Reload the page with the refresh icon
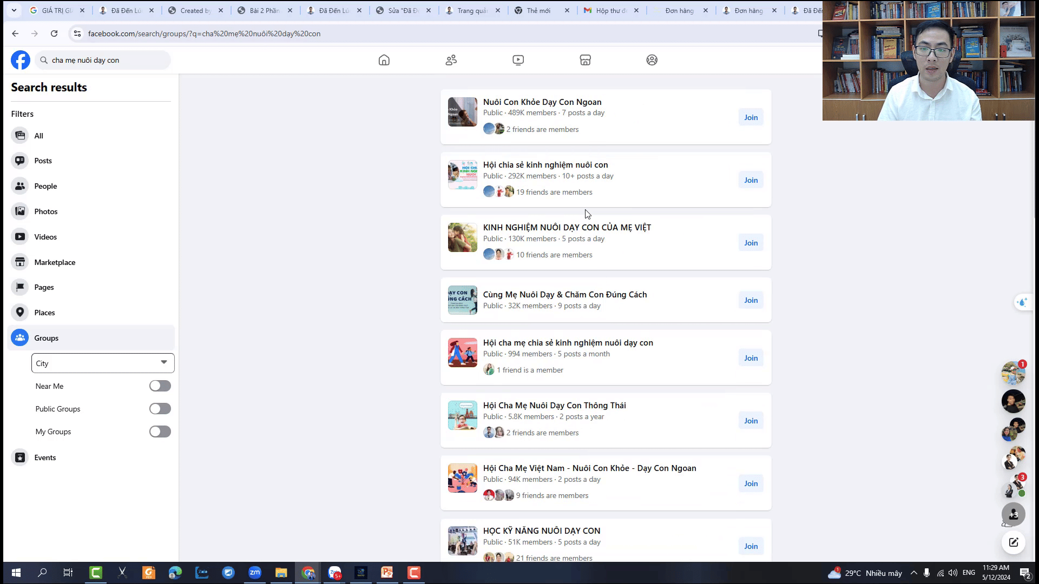This screenshot has width=1039, height=584. coord(54,34)
